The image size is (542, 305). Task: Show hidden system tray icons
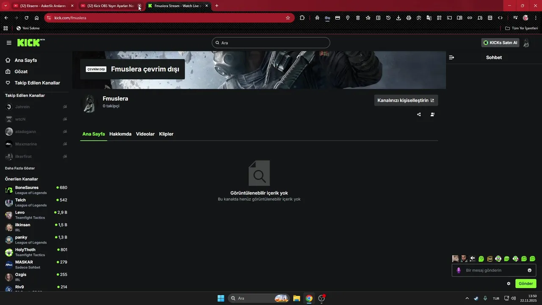(x=467, y=298)
